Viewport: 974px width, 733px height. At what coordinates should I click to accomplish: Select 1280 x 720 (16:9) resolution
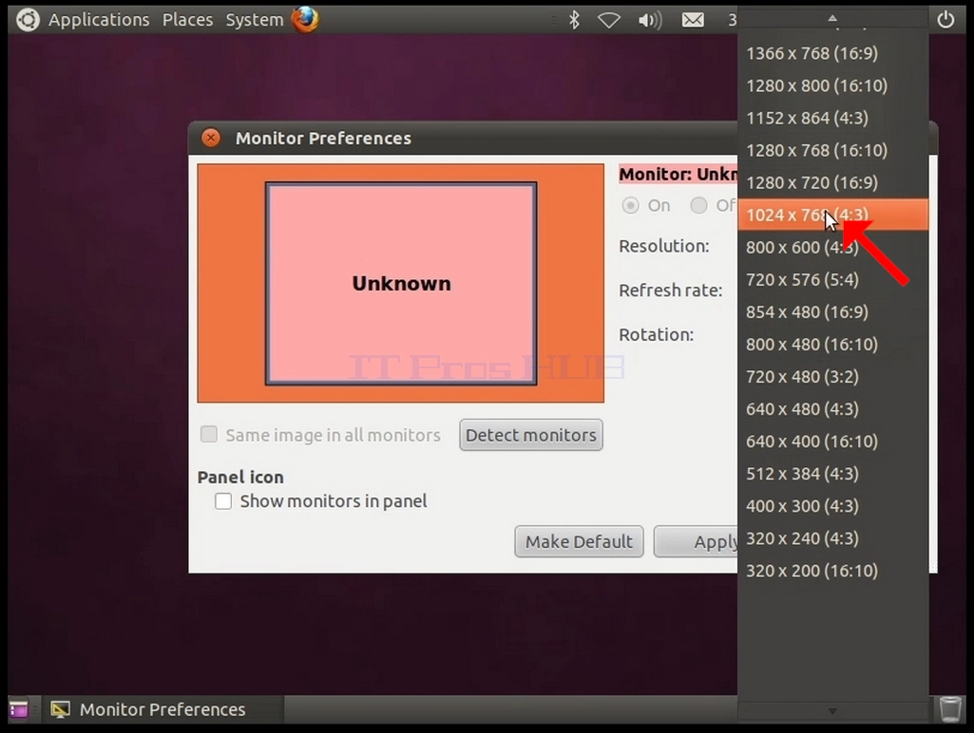[833, 182]
